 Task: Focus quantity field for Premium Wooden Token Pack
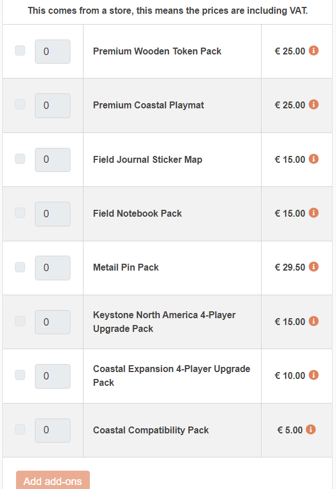coord(53,52)
